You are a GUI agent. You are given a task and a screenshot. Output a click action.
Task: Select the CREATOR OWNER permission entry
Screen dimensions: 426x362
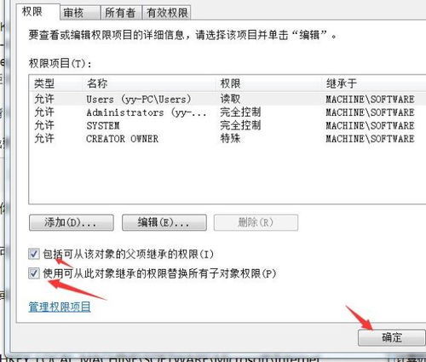click(x=227, y=139)
